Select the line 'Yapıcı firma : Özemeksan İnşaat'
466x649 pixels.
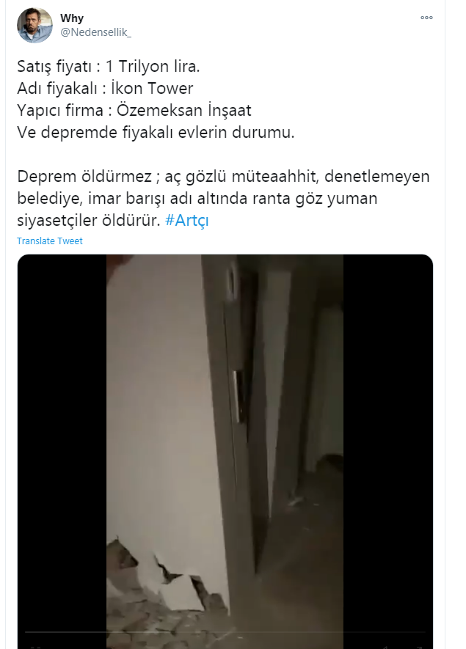[134, 111]
